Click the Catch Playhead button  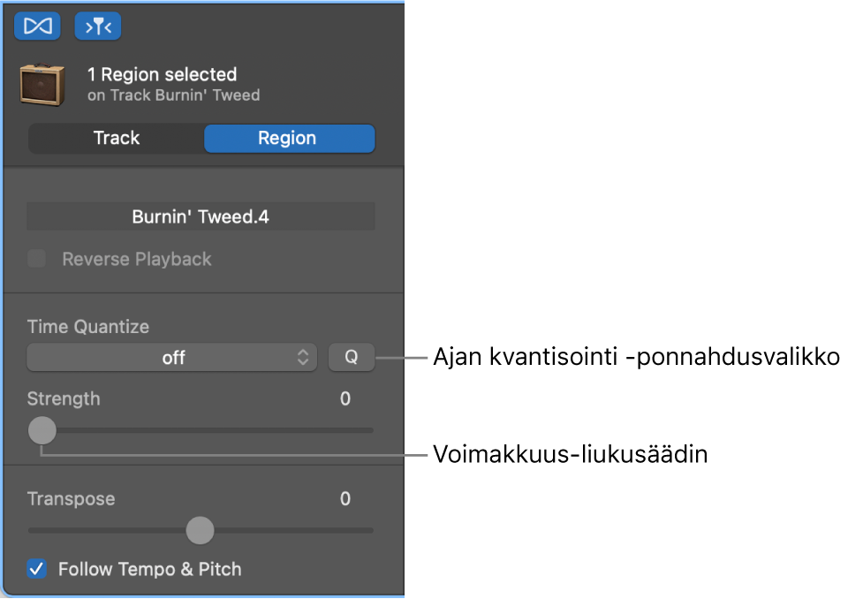coord(98,27)
